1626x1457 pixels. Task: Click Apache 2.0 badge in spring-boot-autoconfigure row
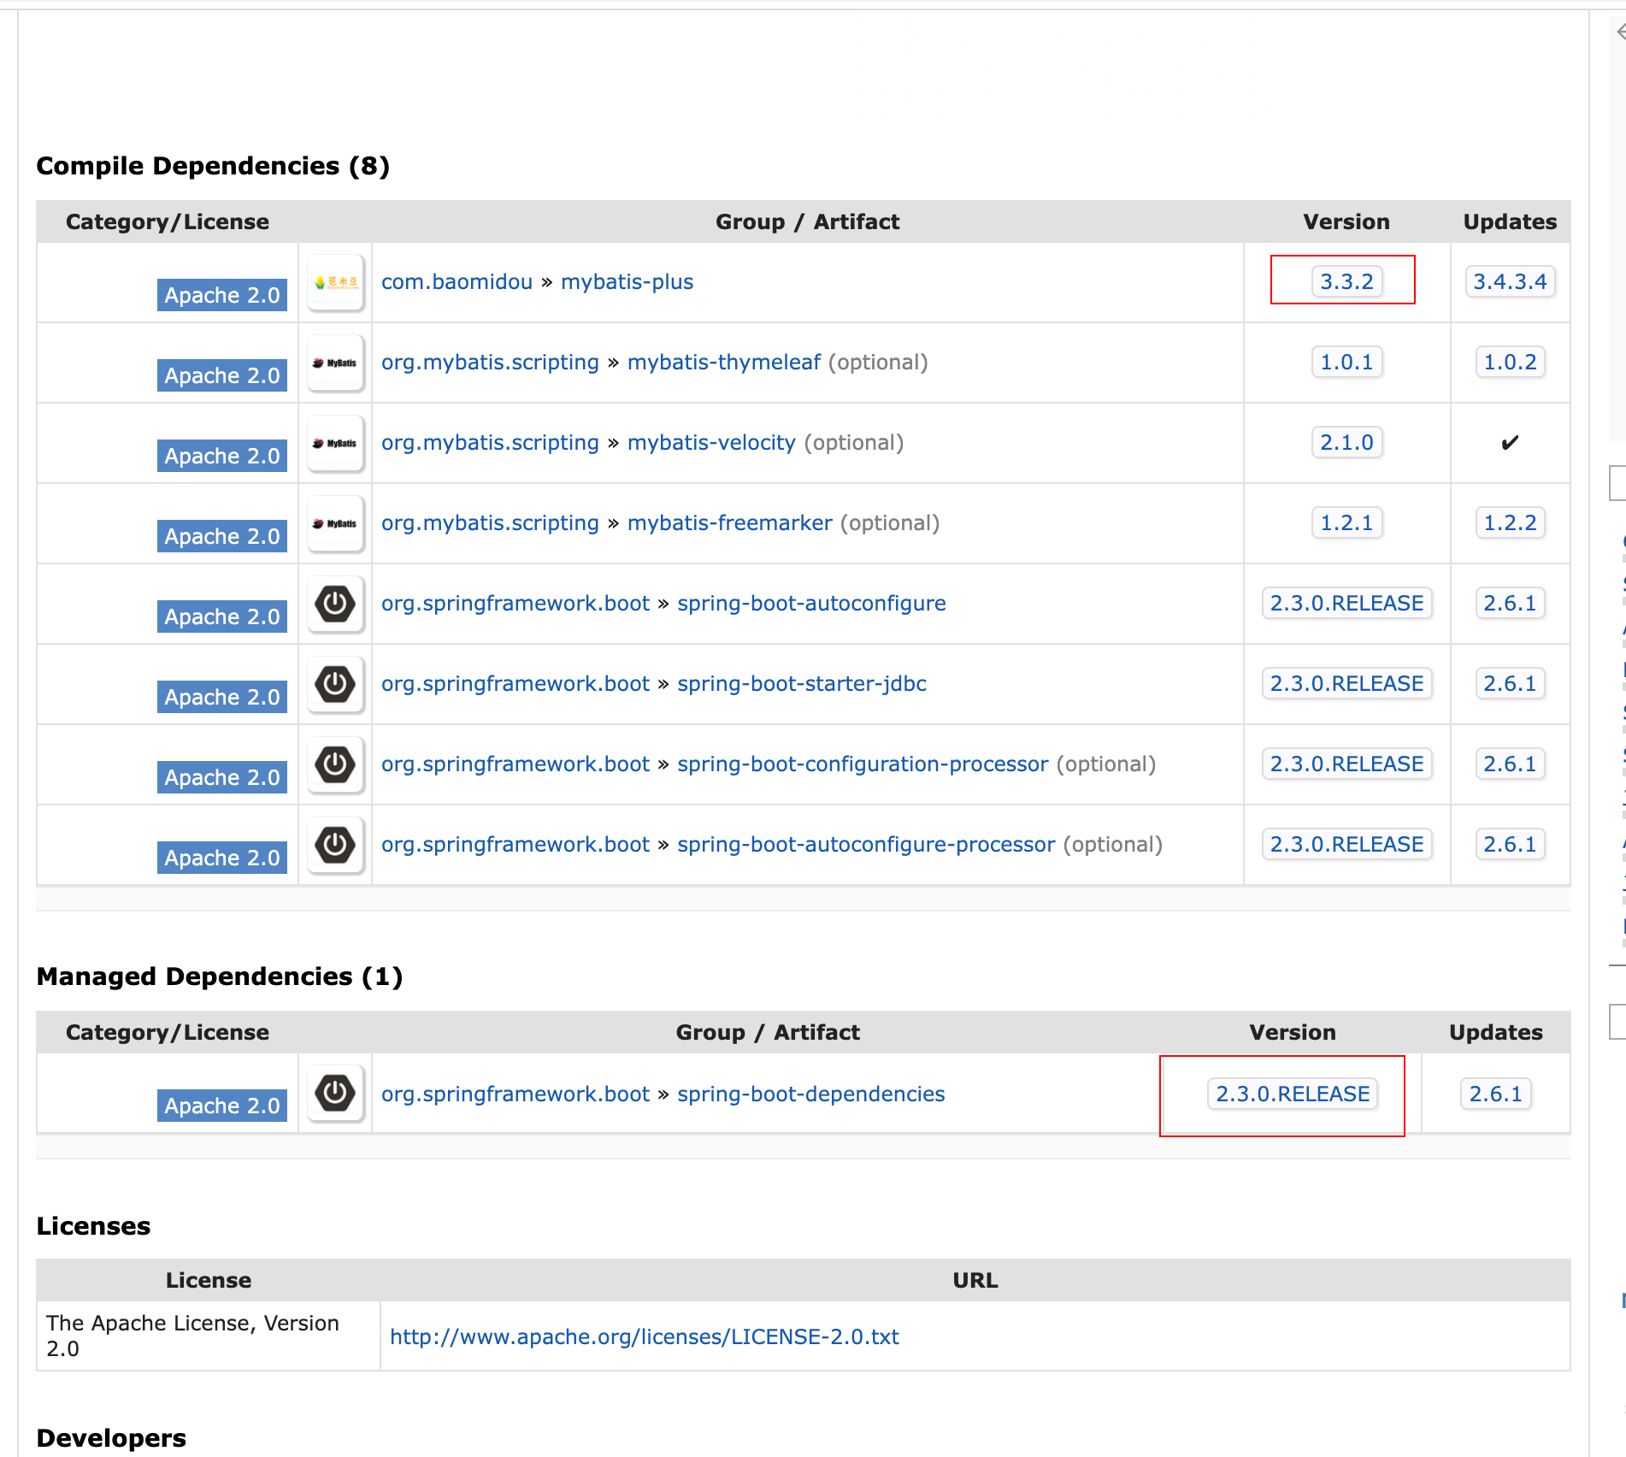tap(222, 616)
